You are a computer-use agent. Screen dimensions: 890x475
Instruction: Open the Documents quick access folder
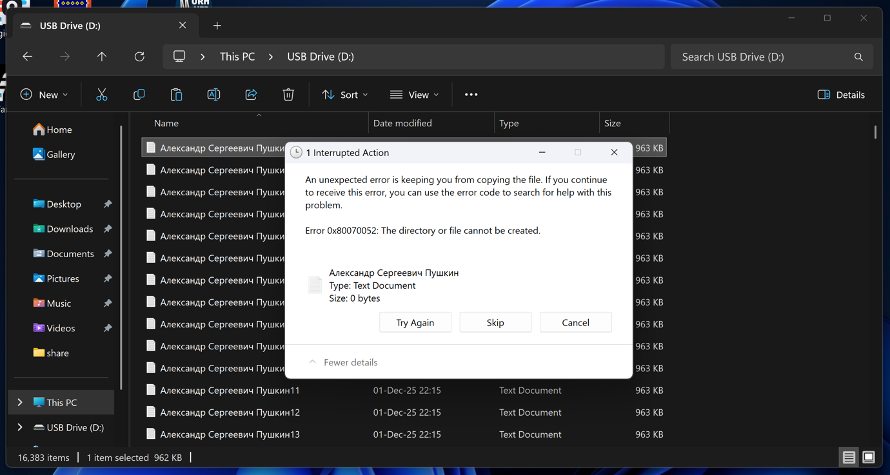point(63,254)
